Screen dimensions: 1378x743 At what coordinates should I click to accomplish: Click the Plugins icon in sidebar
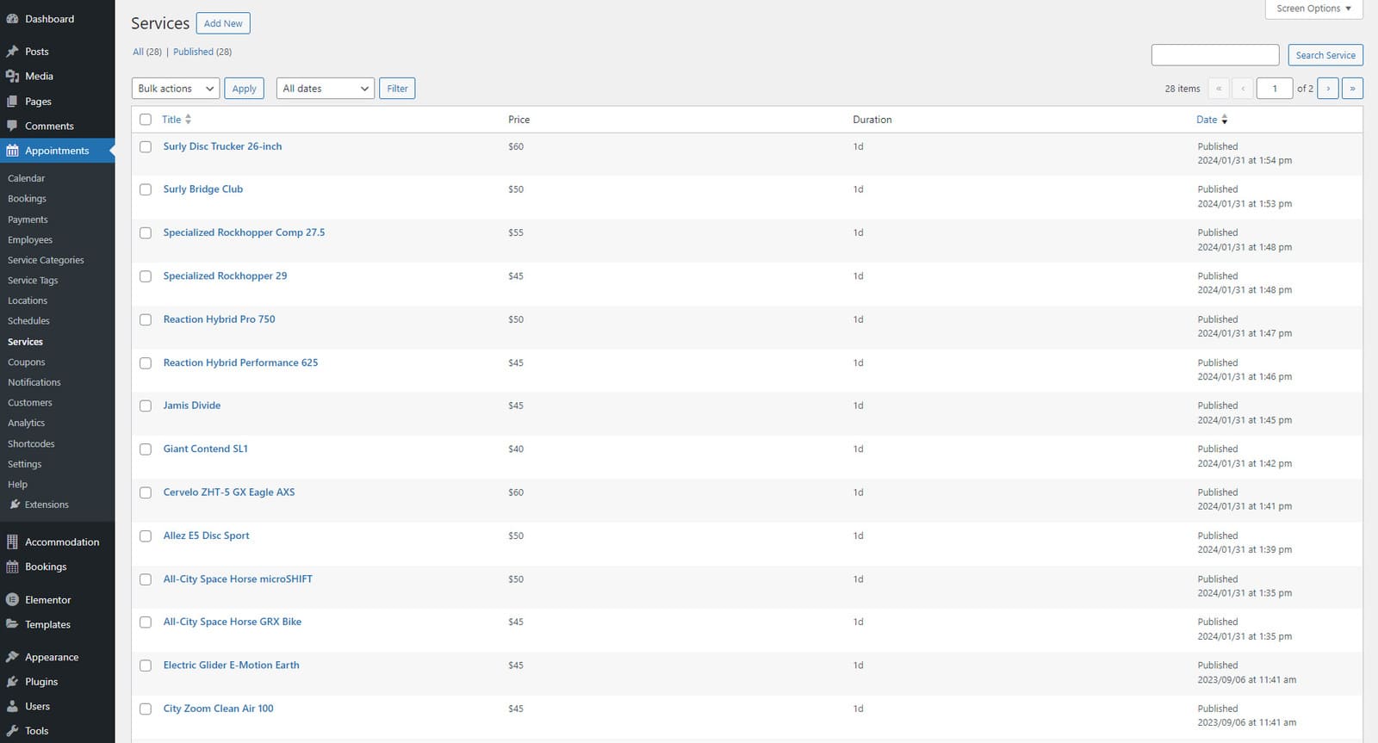[12, 682]
